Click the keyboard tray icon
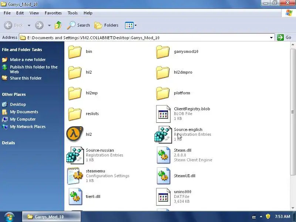 pos(254,217)
